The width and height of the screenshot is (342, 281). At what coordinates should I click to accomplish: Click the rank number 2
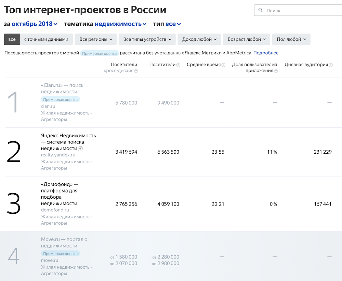(x=14, y=152)
